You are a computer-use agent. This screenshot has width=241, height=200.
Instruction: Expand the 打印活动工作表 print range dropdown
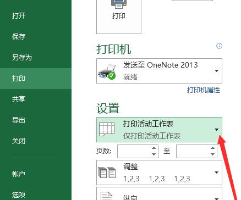coord(159,130)
